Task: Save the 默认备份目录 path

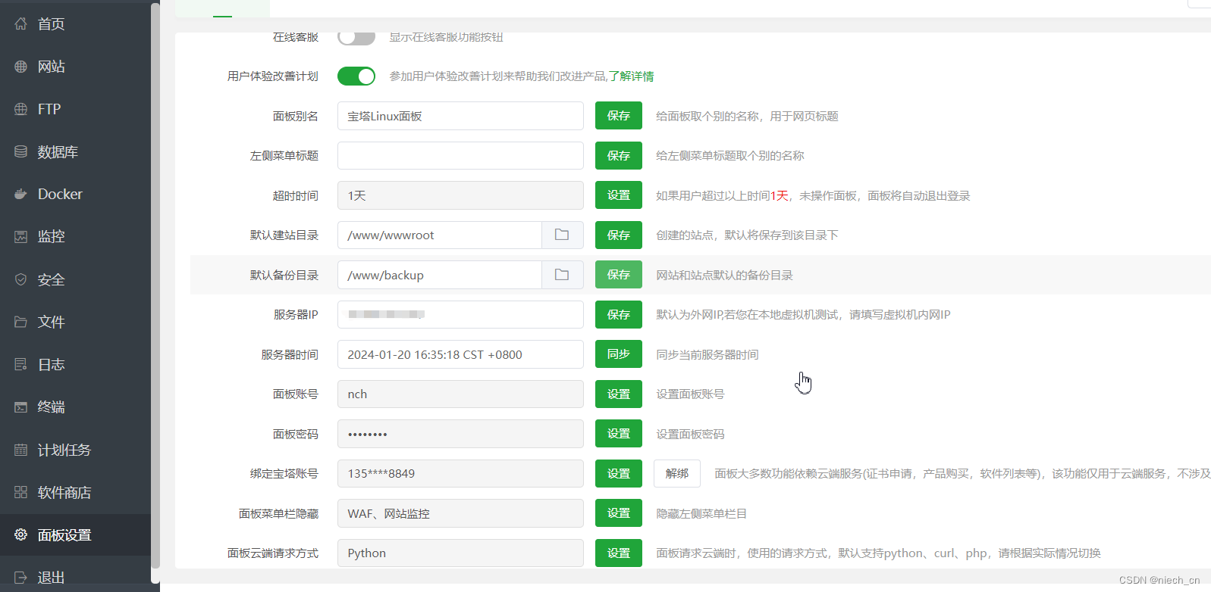Action: pos(619,275)
